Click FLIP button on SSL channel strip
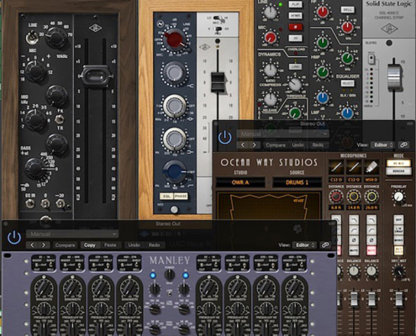Image resolution: width=416 pixels, height=336 pixels. click(x=295, y=4)
